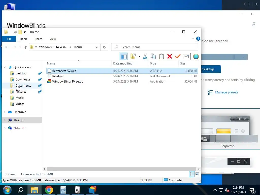
Task: Open Calculator from the taskbar
Action: point(63,190)
